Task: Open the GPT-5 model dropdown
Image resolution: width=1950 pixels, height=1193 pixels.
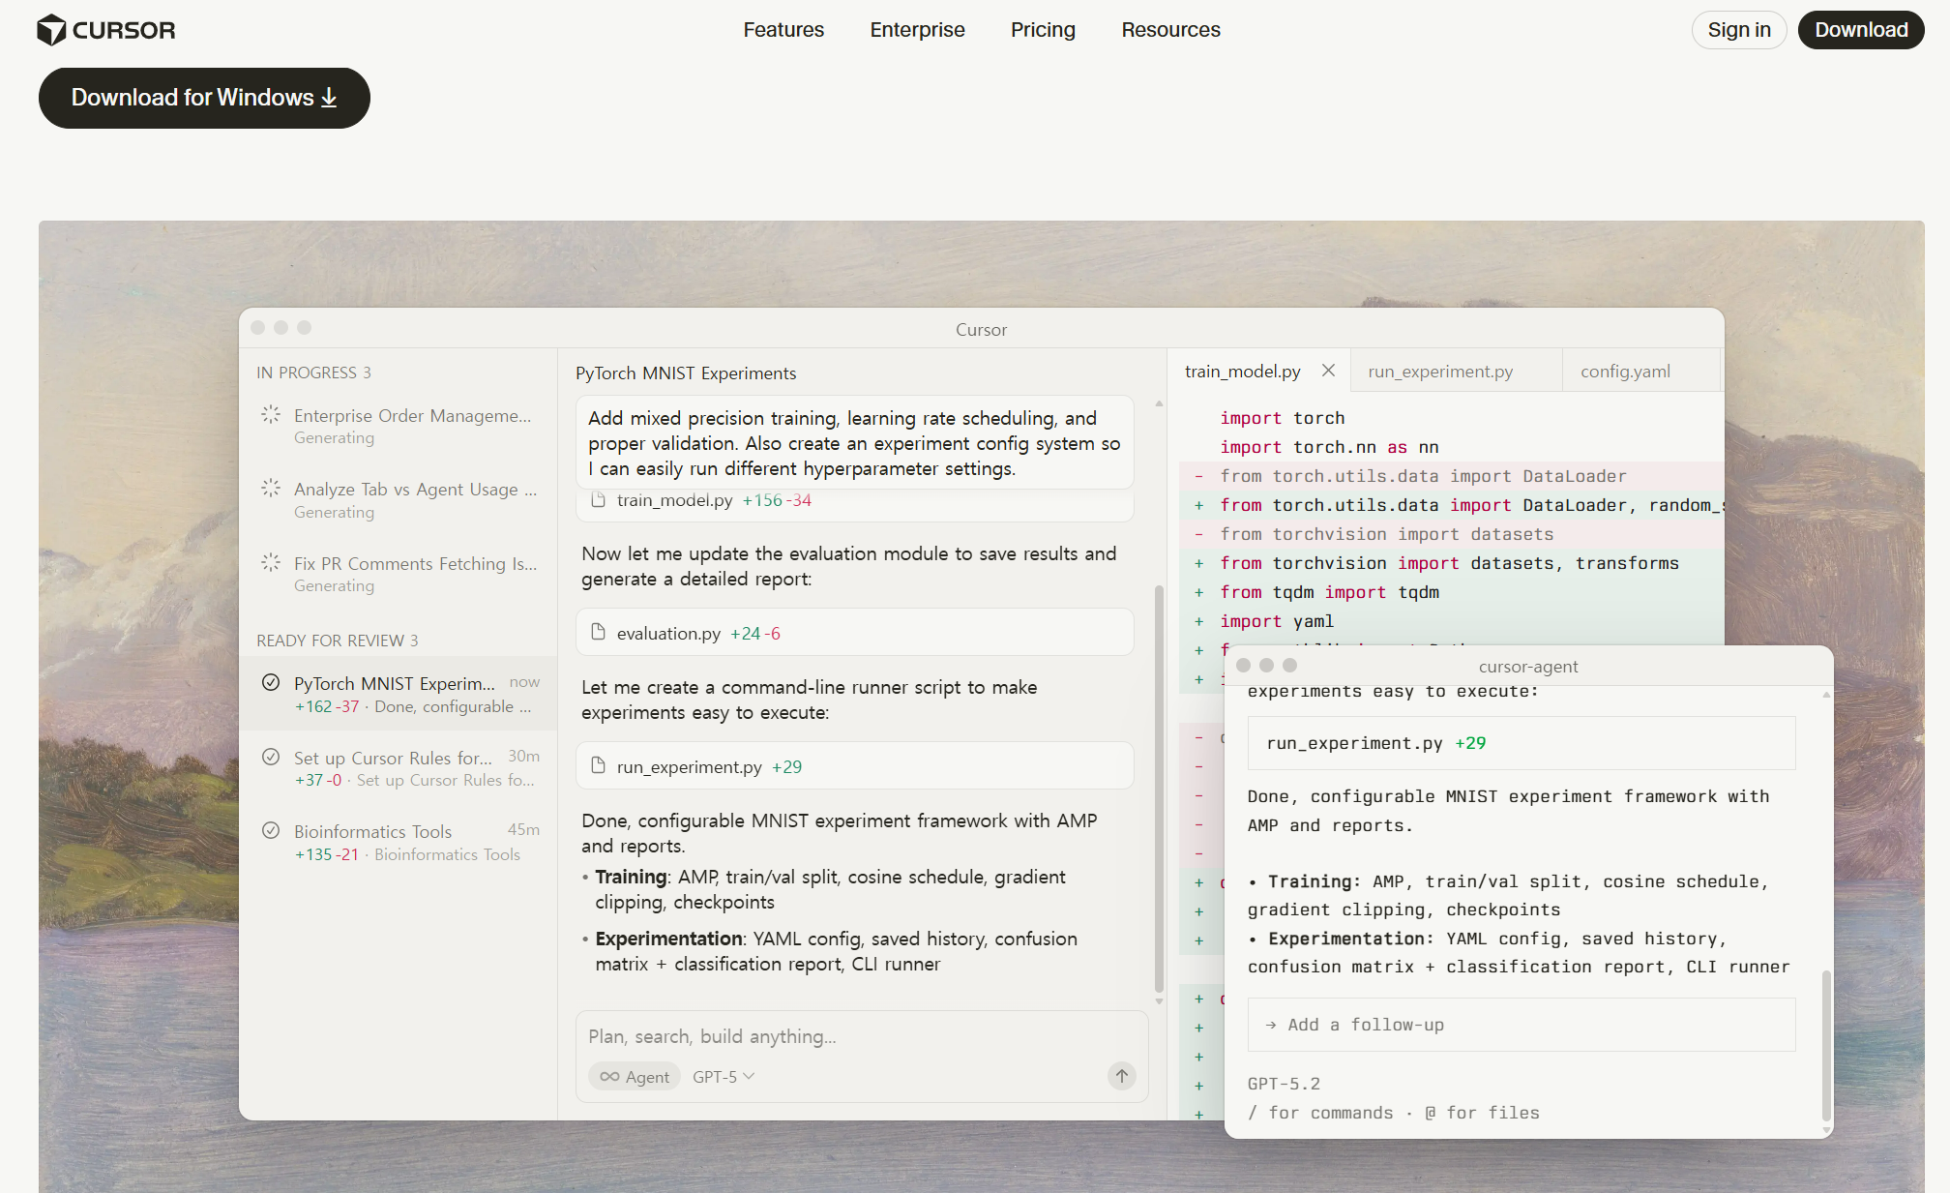Action: coord(724,1077)
